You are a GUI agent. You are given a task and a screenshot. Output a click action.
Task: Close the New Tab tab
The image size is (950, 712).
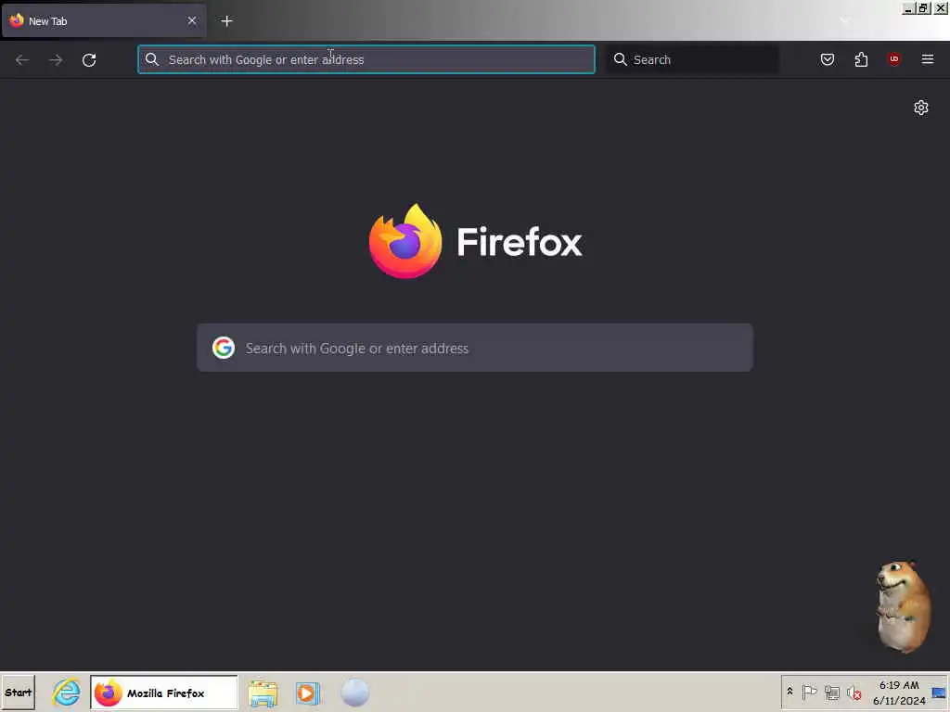coord(192,20)
